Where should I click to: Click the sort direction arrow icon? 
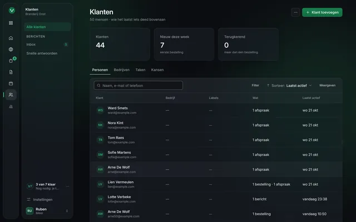coord(268,85)
